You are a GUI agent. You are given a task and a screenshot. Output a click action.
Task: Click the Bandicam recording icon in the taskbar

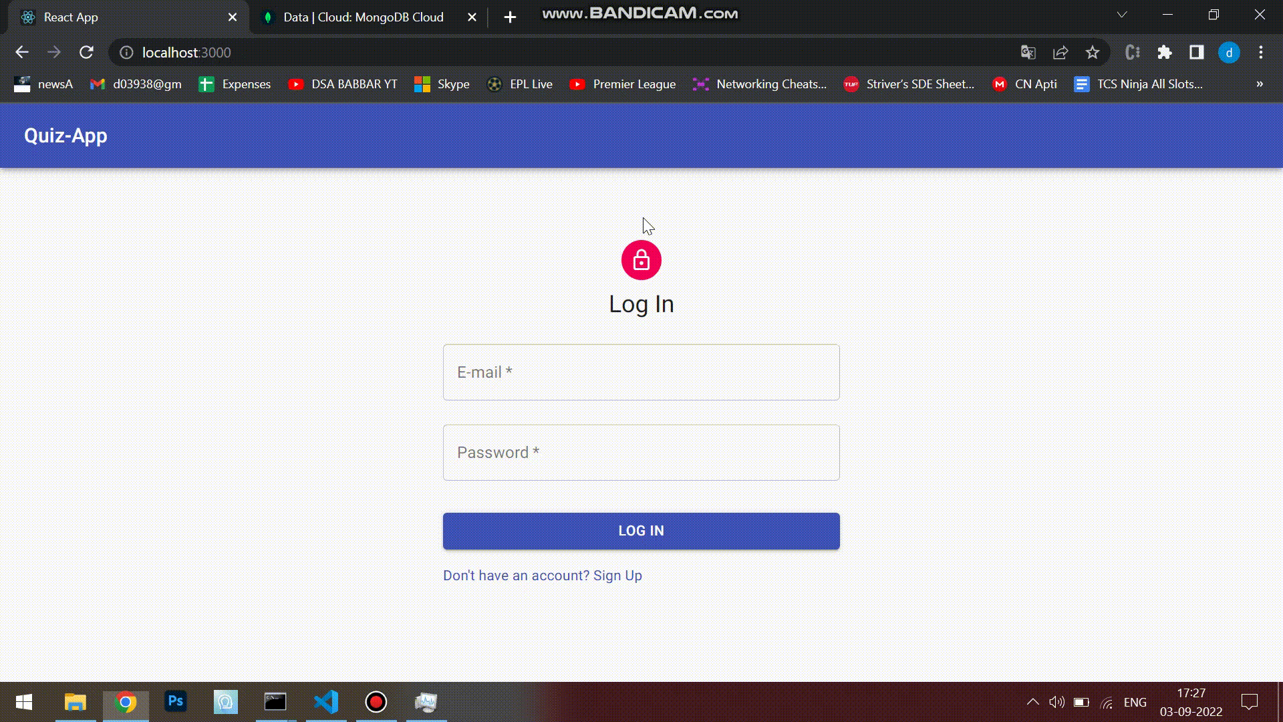coord(376,701)
